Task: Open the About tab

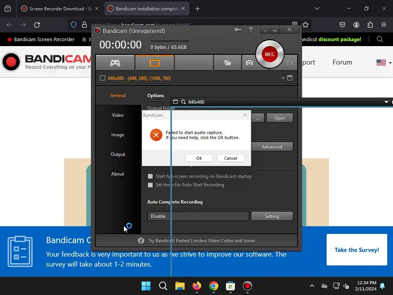Action: [118, 174]
